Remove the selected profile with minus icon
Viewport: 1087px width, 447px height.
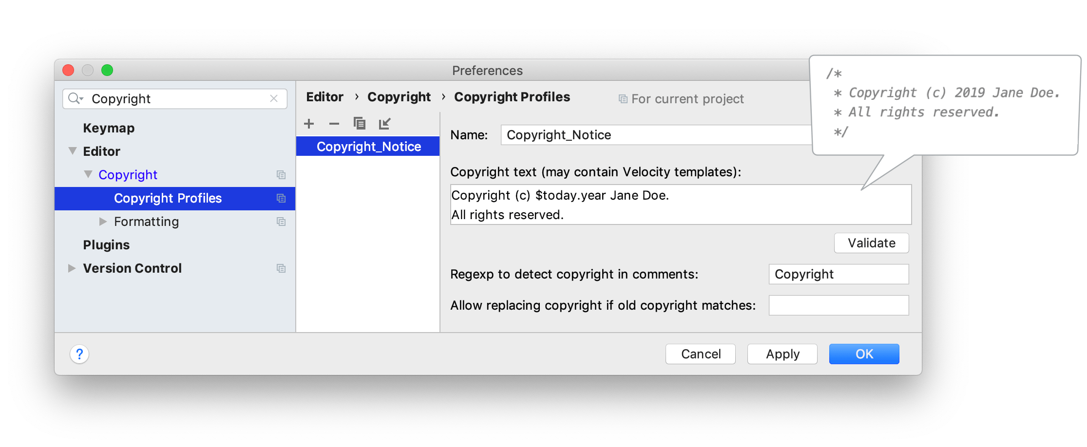334,124
